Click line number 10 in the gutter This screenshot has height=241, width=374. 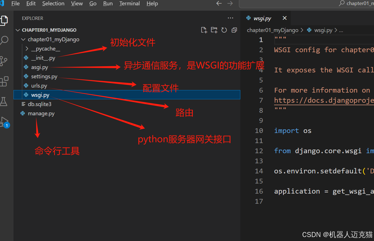pos(259,131)
